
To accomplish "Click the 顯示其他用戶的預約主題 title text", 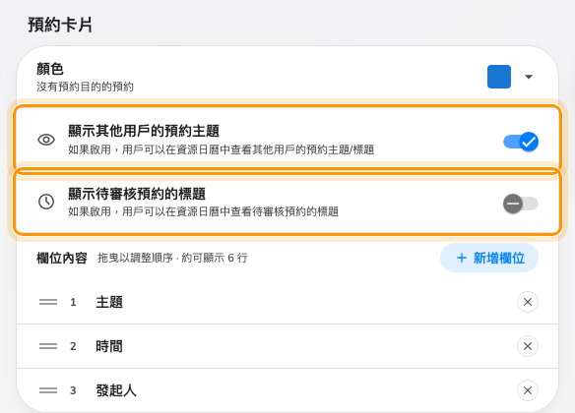I will [144, 131].
